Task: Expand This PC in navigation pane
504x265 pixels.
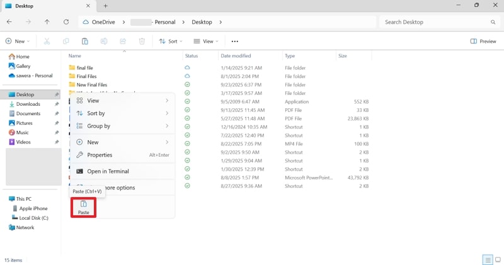Action: pos(5,199)
